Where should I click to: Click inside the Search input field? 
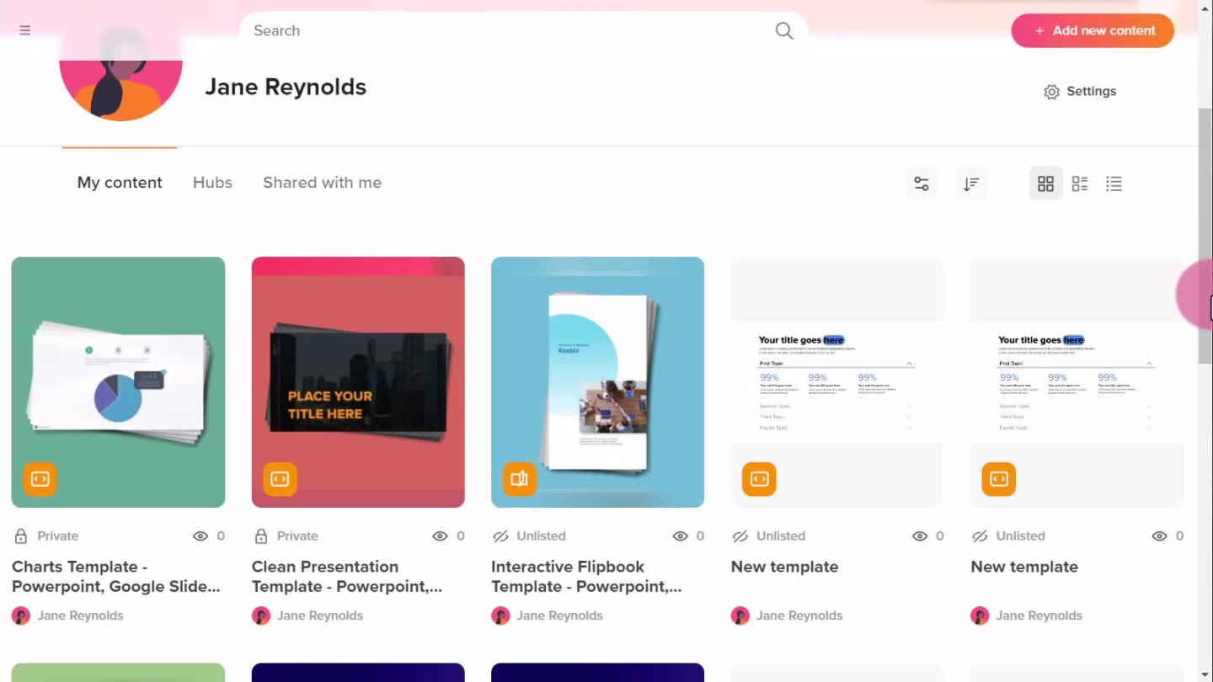505,31
